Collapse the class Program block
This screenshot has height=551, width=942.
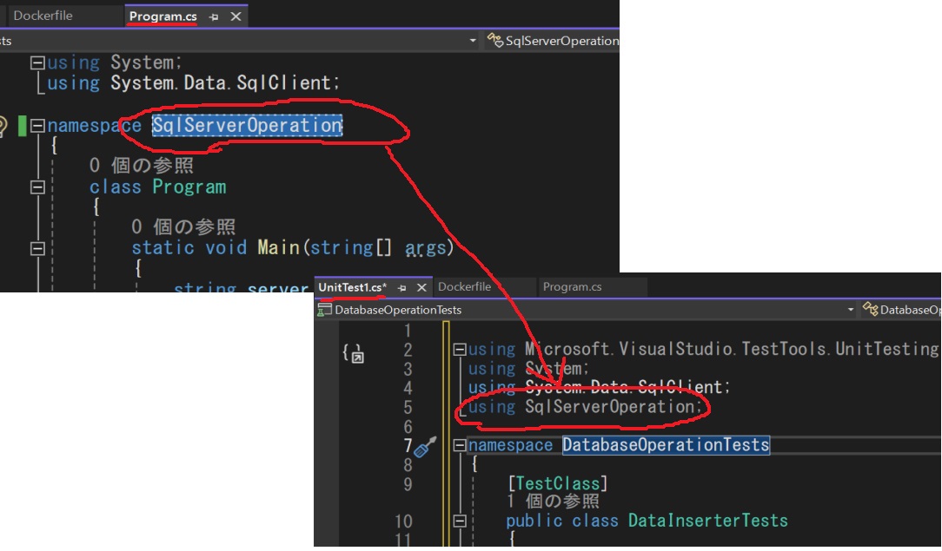(x=38, y=187)
